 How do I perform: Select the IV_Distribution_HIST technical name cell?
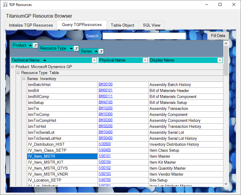[62, 145]
